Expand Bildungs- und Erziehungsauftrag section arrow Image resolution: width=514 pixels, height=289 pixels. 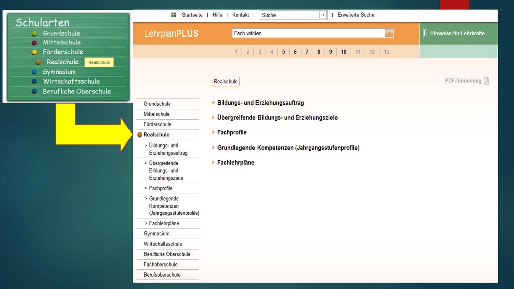pos(213,103)
